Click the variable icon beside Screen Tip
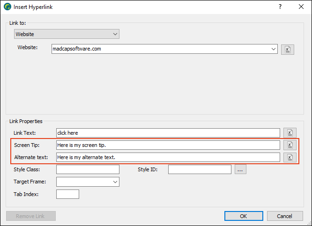Viewport: 312px width, 226px height. click(290, 145)
